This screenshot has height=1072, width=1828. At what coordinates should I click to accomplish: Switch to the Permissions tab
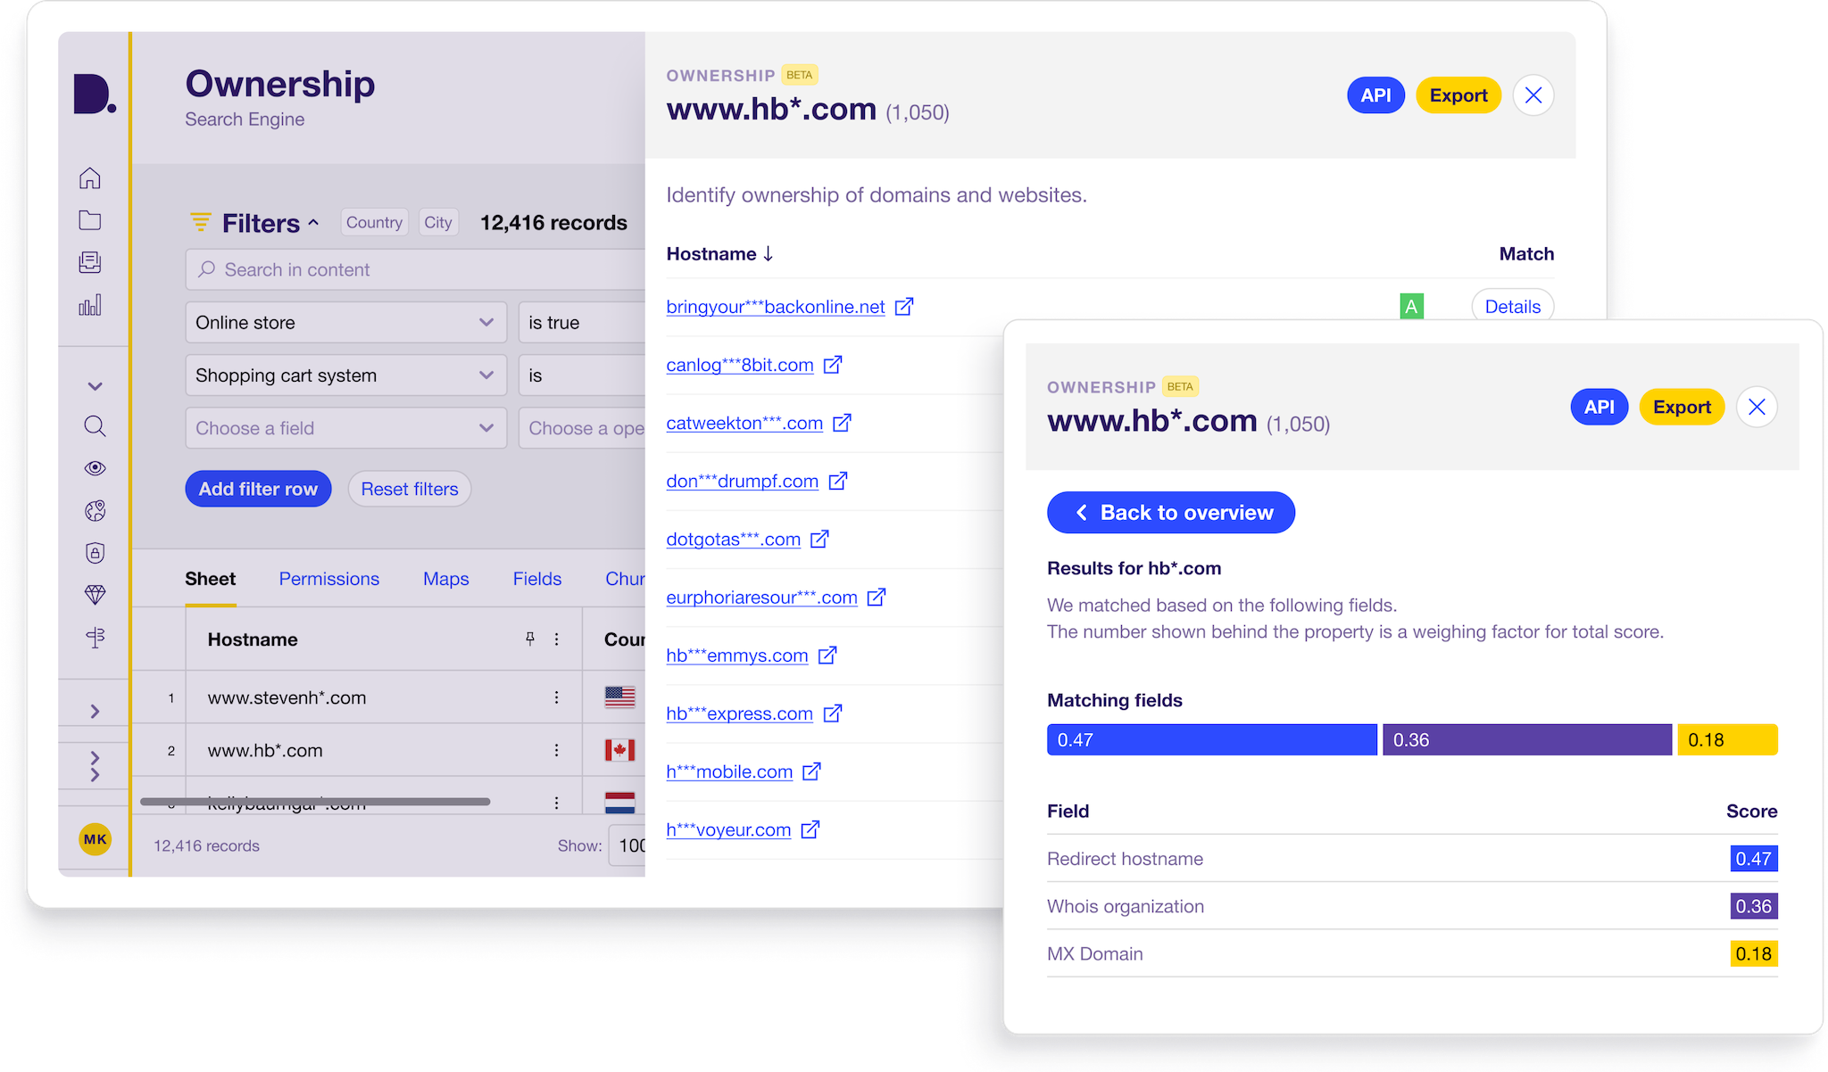[x=329, y=580]
